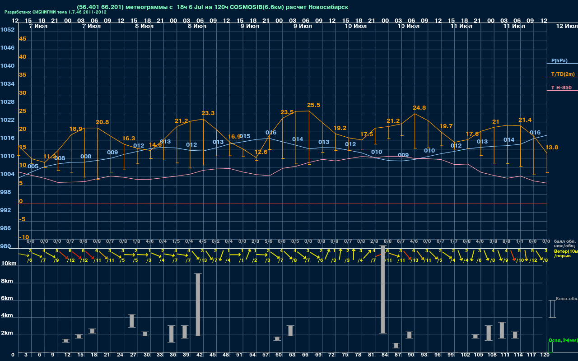Screen dimensions: 578x361
Task: Click the gray cloud bar above hour 27
Action: [132, 321]
